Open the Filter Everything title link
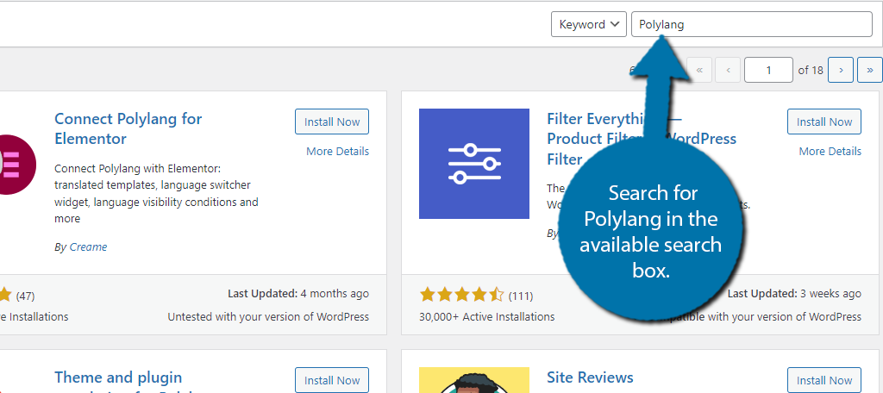 click(642, 139)
